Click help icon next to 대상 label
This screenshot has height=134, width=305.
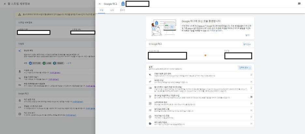click(x=228, y=51)
